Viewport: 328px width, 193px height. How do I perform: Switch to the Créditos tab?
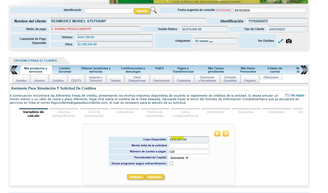coord(58,81)
